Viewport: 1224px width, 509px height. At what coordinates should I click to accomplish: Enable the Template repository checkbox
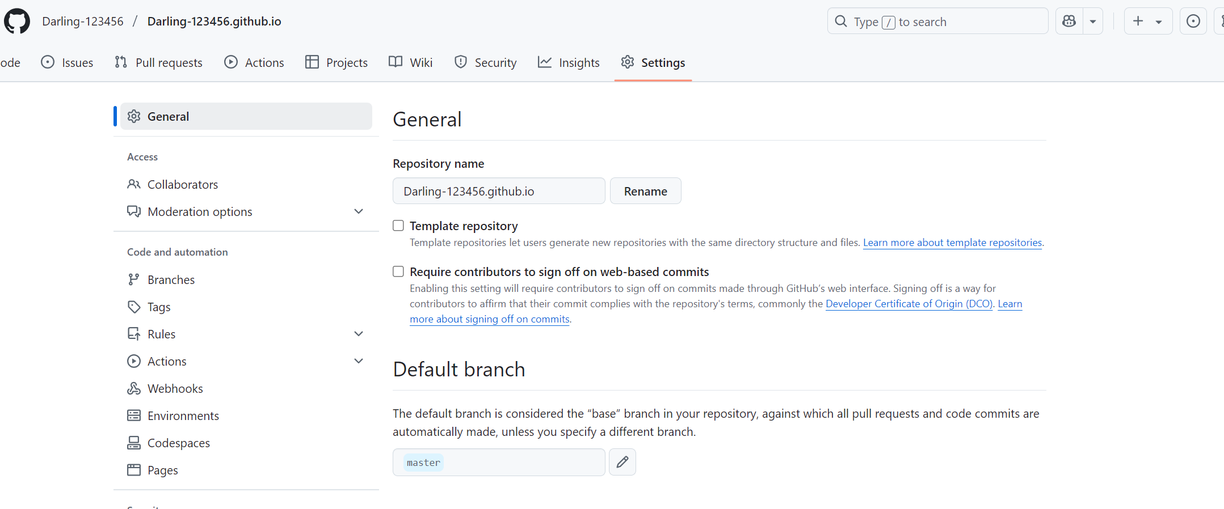click(x=398, y=226)
